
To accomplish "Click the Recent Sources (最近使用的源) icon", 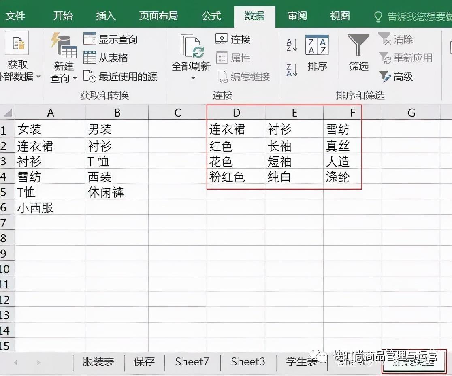I will (x=90, y=76).
